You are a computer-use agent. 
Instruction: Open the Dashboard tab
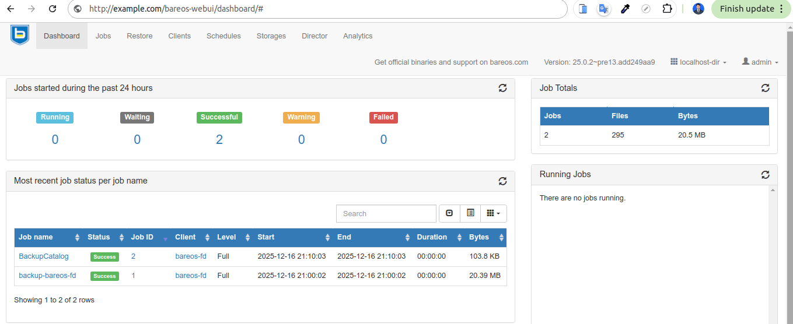pos(62,36)
